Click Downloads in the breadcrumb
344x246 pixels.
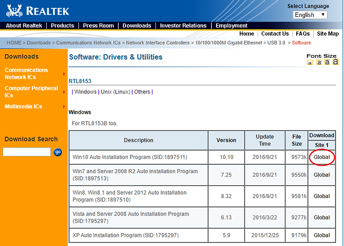click(x=39, y=43)
